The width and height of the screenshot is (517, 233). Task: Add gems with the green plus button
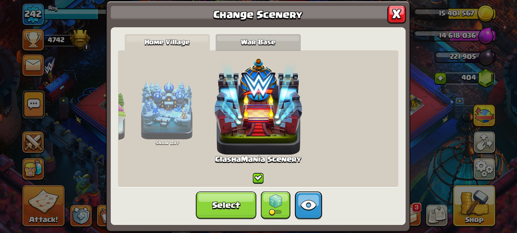tap(440, 79)
